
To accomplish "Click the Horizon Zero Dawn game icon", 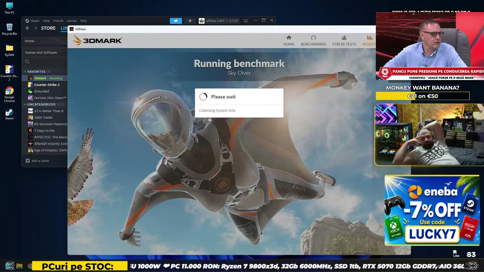I will (x=31, y=98).
